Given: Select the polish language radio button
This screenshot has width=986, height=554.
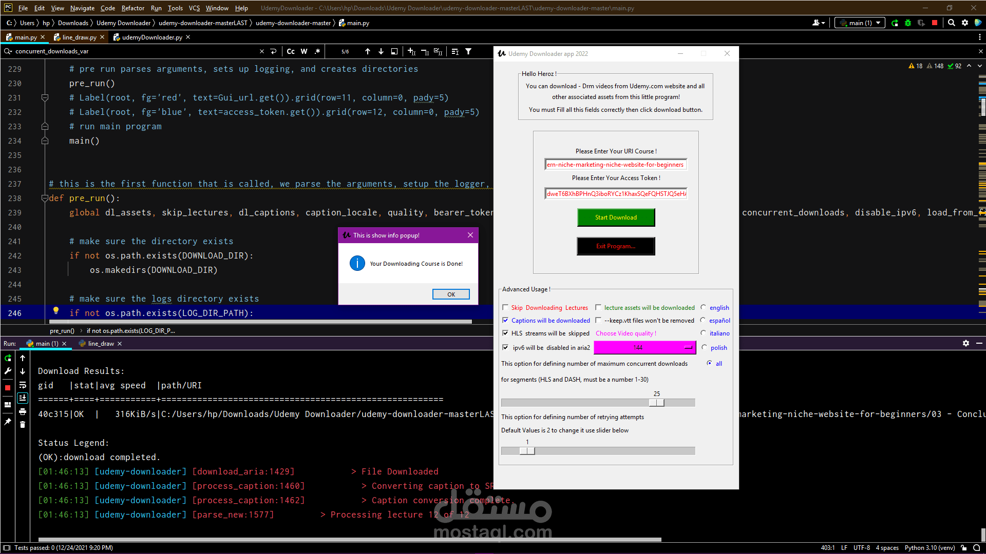Looking at the screenshot, I should [704, 347].
